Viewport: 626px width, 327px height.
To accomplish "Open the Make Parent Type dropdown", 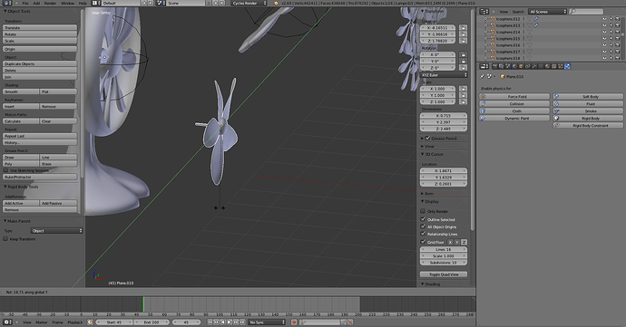I will [56, 230].
